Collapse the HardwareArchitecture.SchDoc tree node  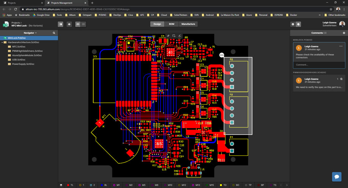tap(2, 42)
